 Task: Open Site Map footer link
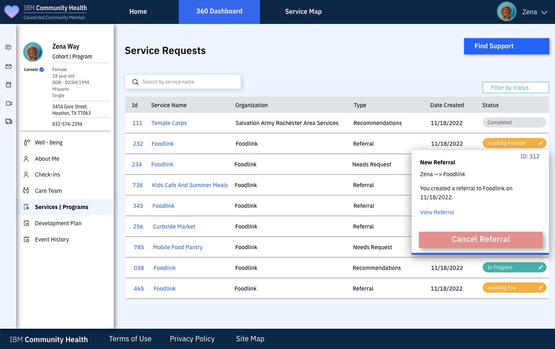250,339
